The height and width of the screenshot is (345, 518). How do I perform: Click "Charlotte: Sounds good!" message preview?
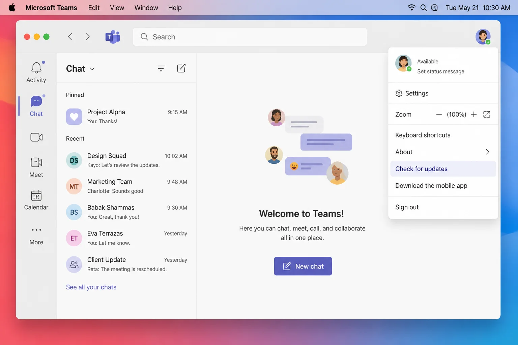click(116, 191)
